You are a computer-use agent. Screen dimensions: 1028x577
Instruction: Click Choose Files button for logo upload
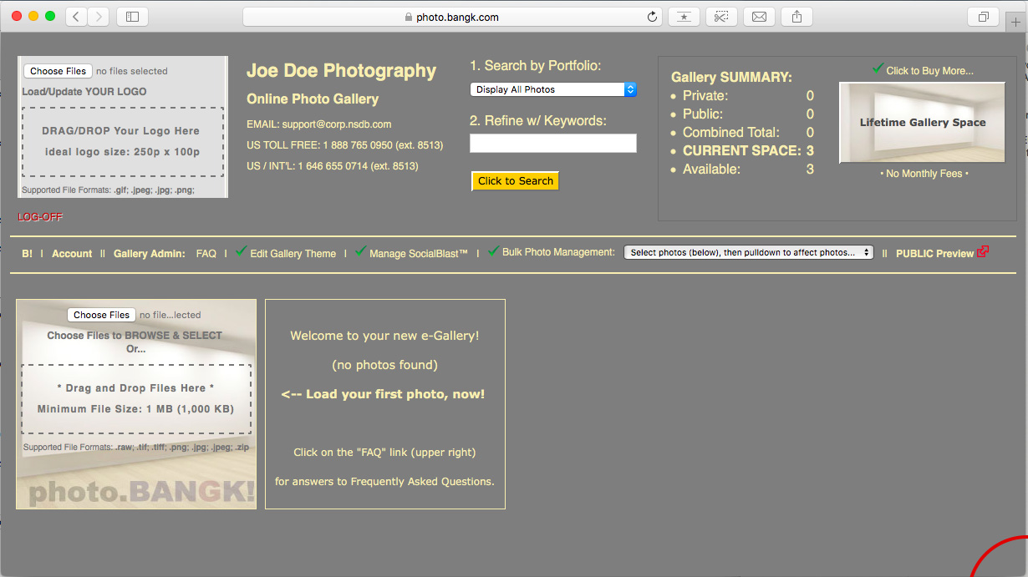(58, 72)
